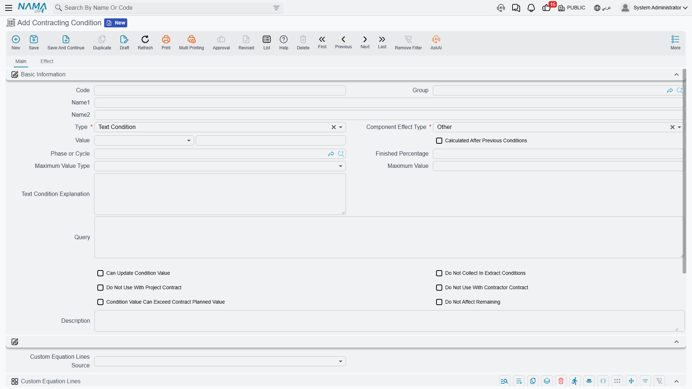Open Component Effect Type dropdown arrow

679,127
